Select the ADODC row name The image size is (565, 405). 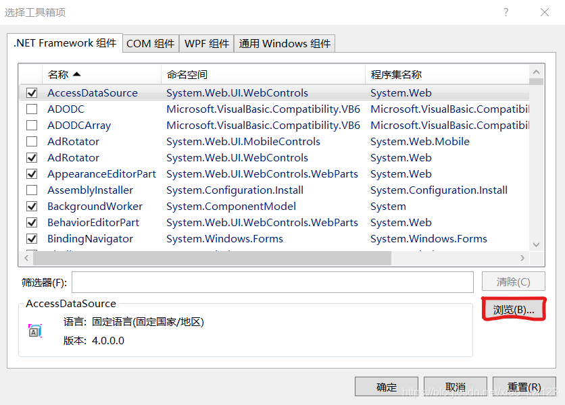coord(66,109)
